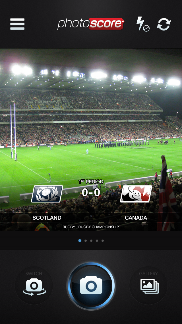Switch camera using the Switch button

pos(34,285)
